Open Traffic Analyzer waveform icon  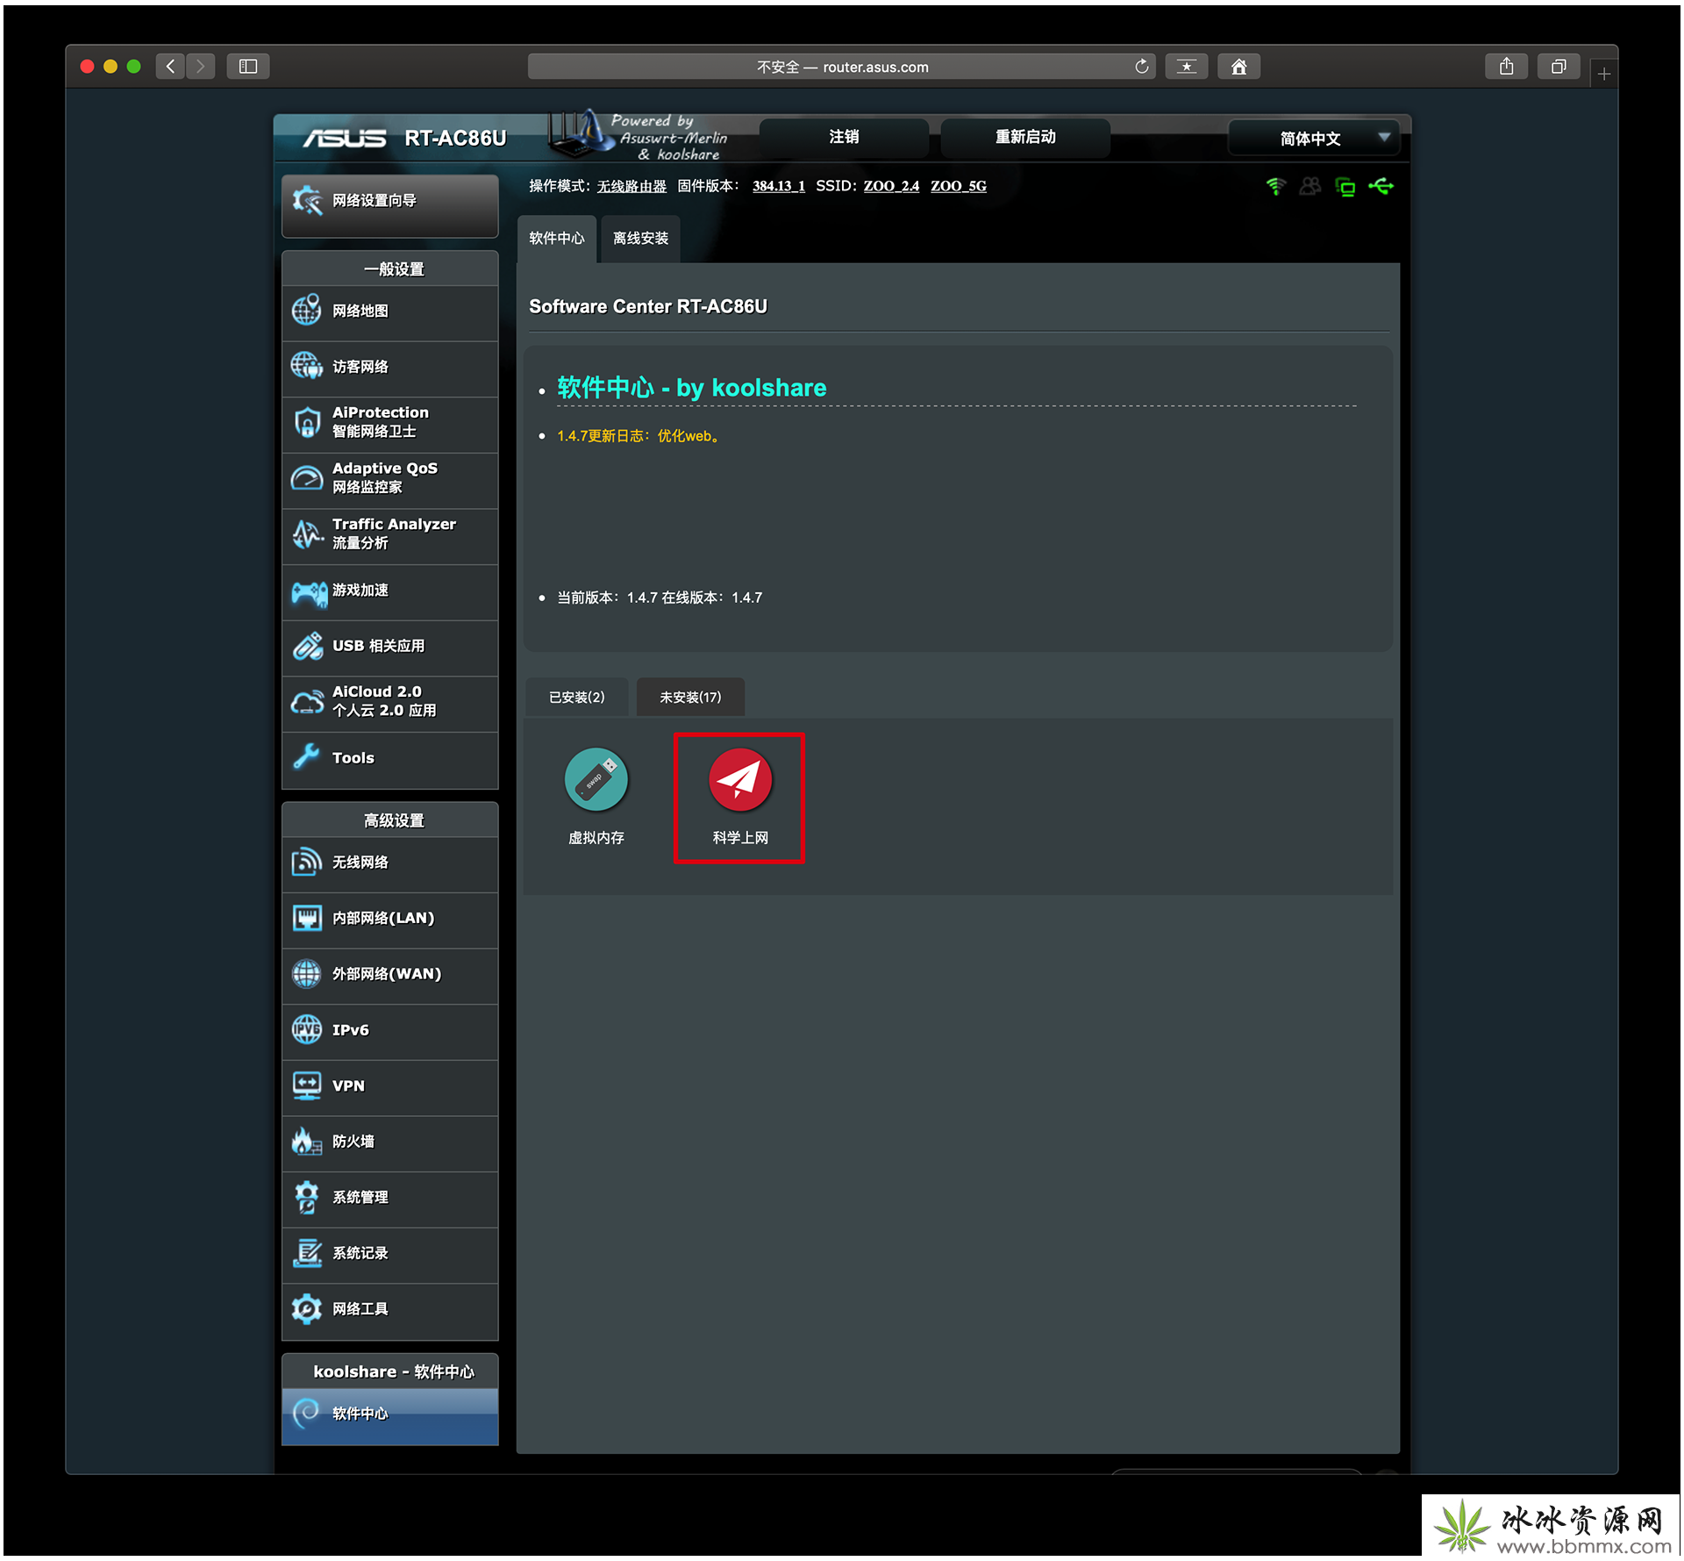coord(307,533)
